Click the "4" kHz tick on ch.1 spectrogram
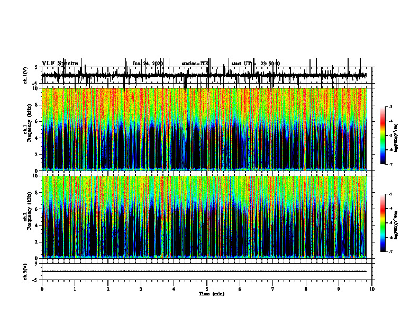Viewport: 419px width, 324px height. pyautogui.click(x=38, y=138)
